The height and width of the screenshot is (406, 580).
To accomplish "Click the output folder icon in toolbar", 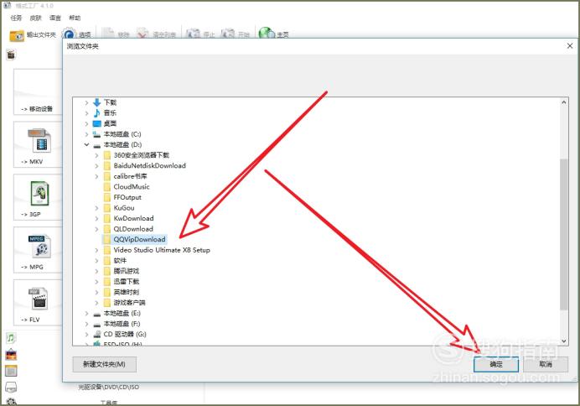I will click(17, 35).
